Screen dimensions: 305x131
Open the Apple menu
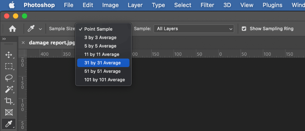pos(12,5)
